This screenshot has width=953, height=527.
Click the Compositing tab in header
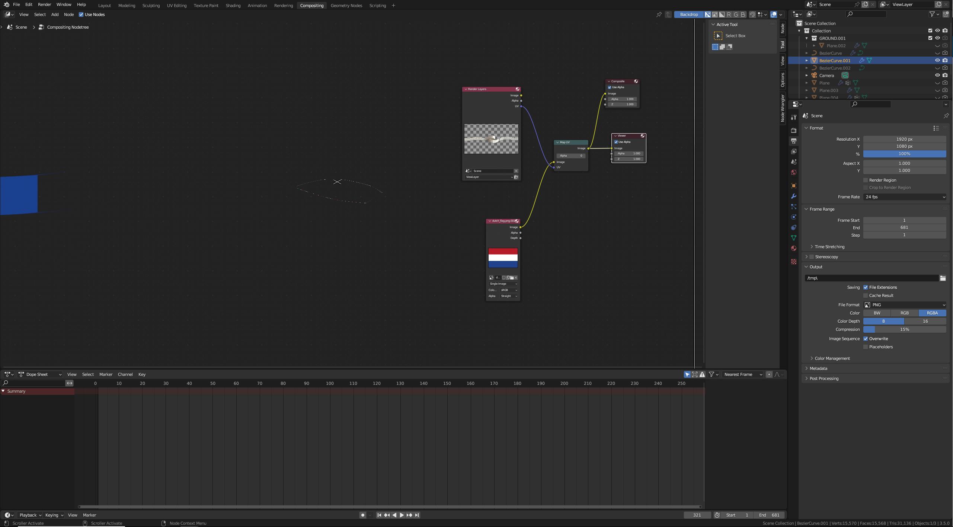311,6
